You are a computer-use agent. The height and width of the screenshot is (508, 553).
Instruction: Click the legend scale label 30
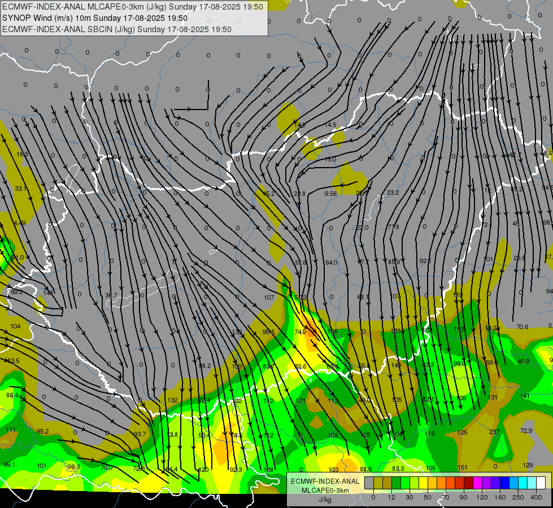click(x=410, y=497)
